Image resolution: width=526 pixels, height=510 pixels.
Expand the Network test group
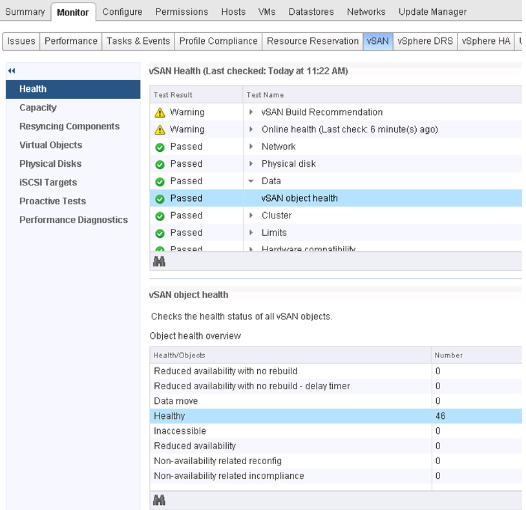pos(251,147)
